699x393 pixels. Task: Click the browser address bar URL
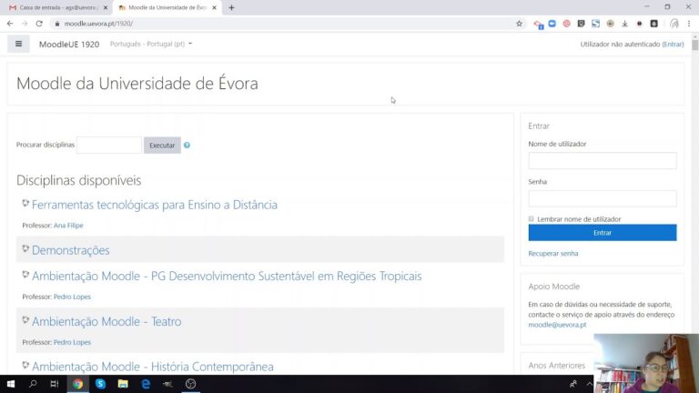98,24
